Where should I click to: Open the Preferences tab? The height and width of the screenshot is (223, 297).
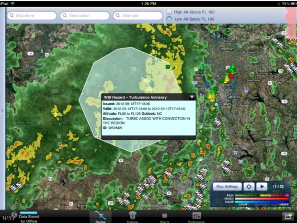196,217
